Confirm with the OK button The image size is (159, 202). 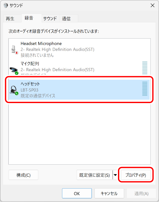77,193
